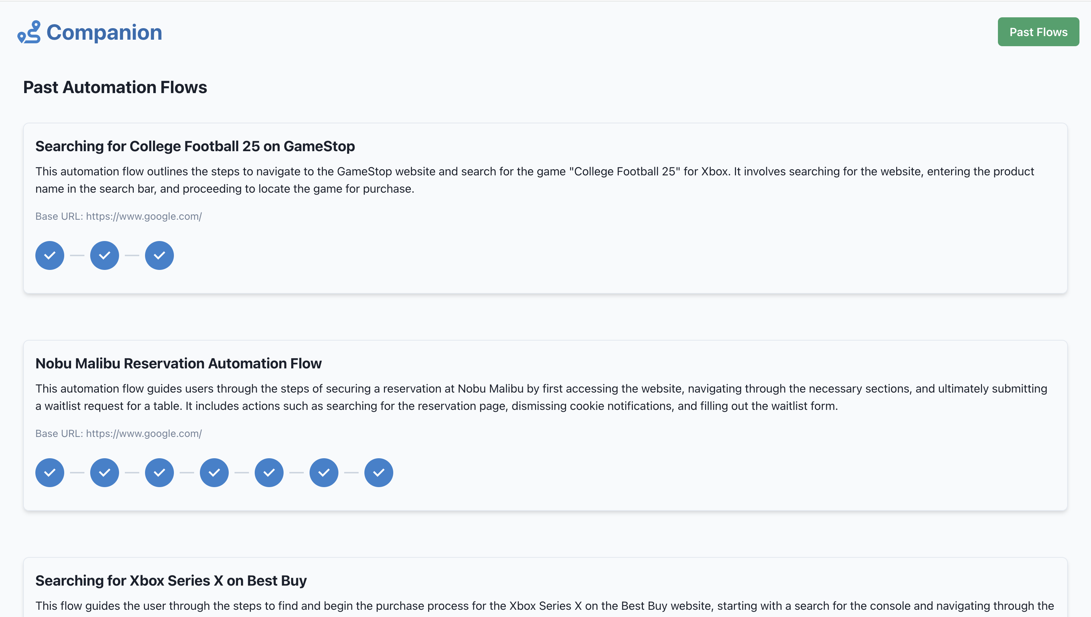Click the Companion route logo icon
Viewport: 1091px width, 617px height.
tap(29, 32)
